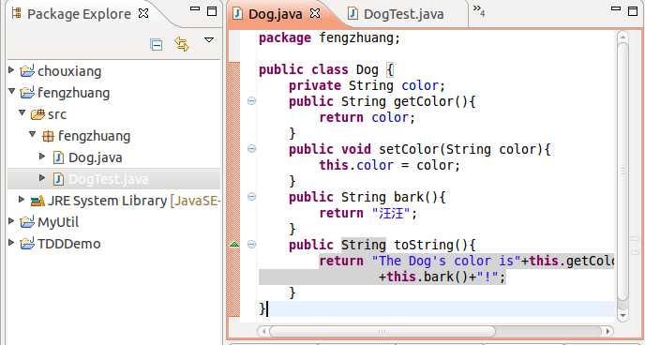The width and height of the screenshot is (645, 345).
Task: Fold the bark method
Action: tap(252, 197)
